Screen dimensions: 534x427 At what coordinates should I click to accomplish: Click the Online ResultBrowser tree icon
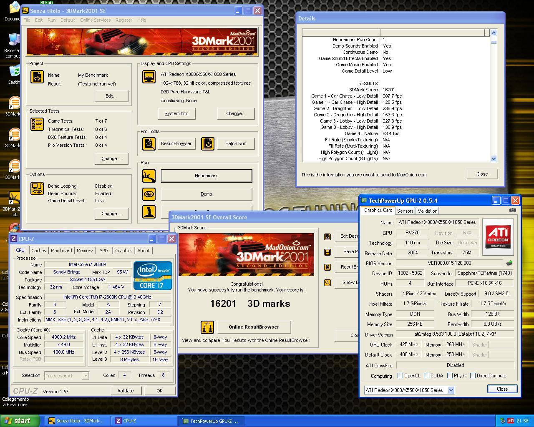[x=207, y=327]
